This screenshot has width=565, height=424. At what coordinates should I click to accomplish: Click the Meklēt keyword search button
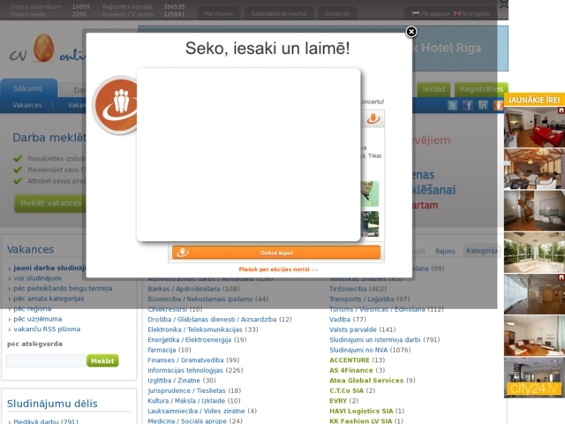(102, 360)
